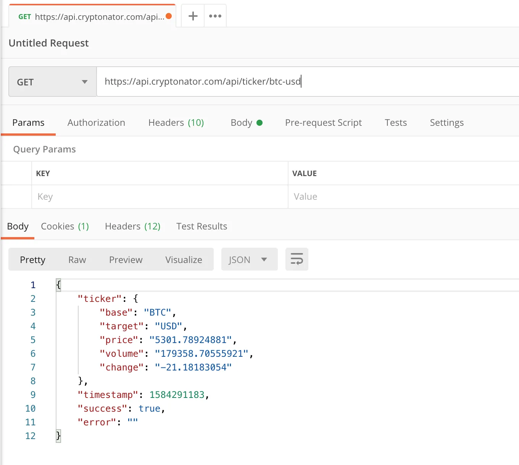Viewport: 519px width, 465px height.
Task: Select the Params tab
Action: click(x=28, y=123)
